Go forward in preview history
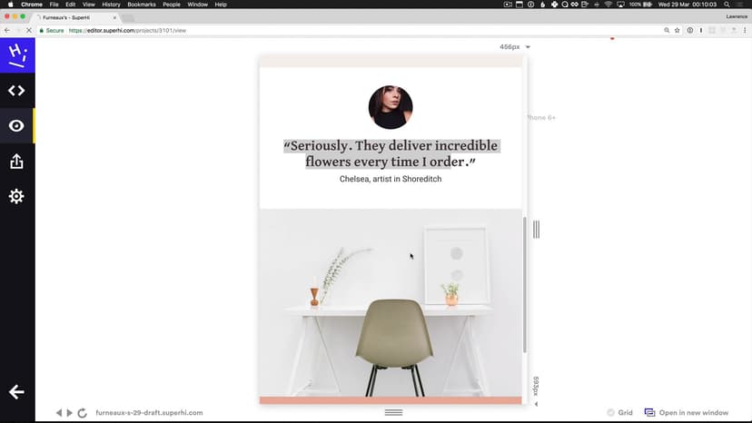 tap(70, 413)
